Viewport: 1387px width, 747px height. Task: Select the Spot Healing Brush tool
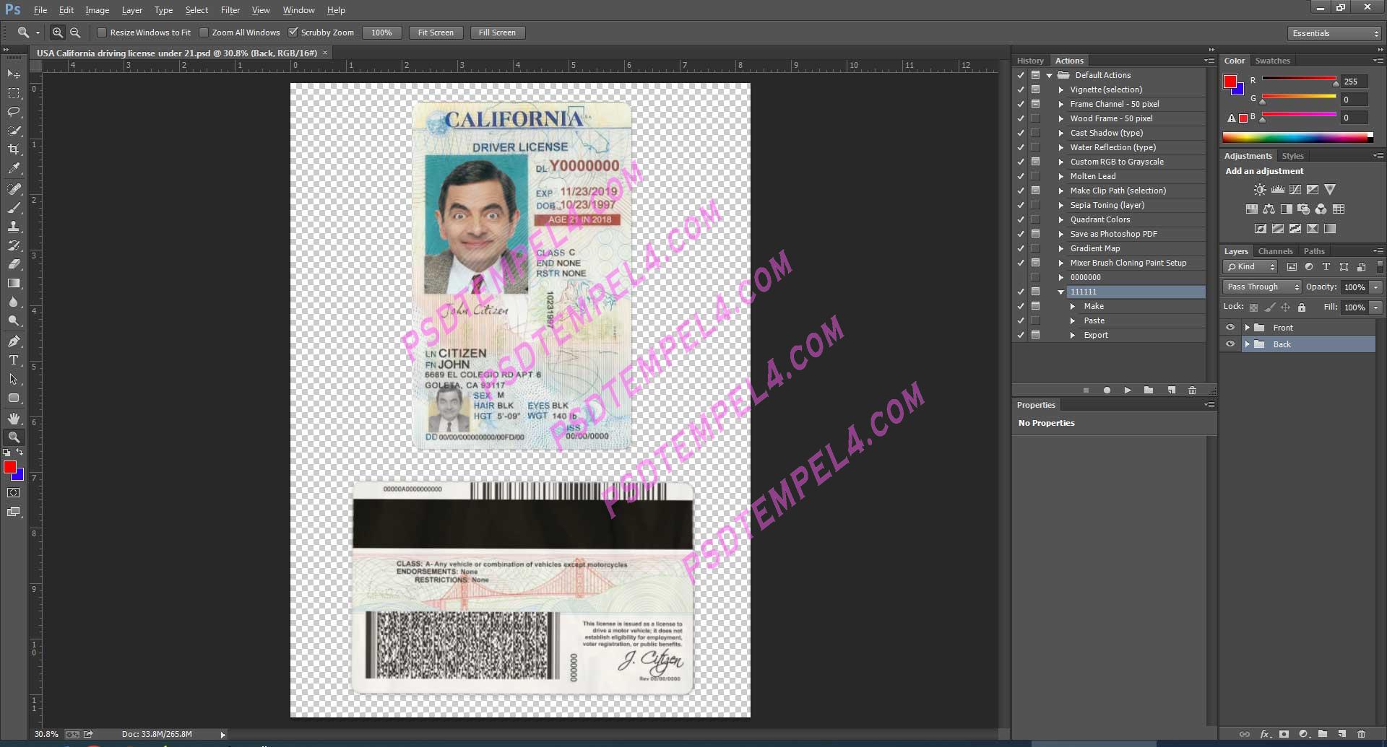14,190
